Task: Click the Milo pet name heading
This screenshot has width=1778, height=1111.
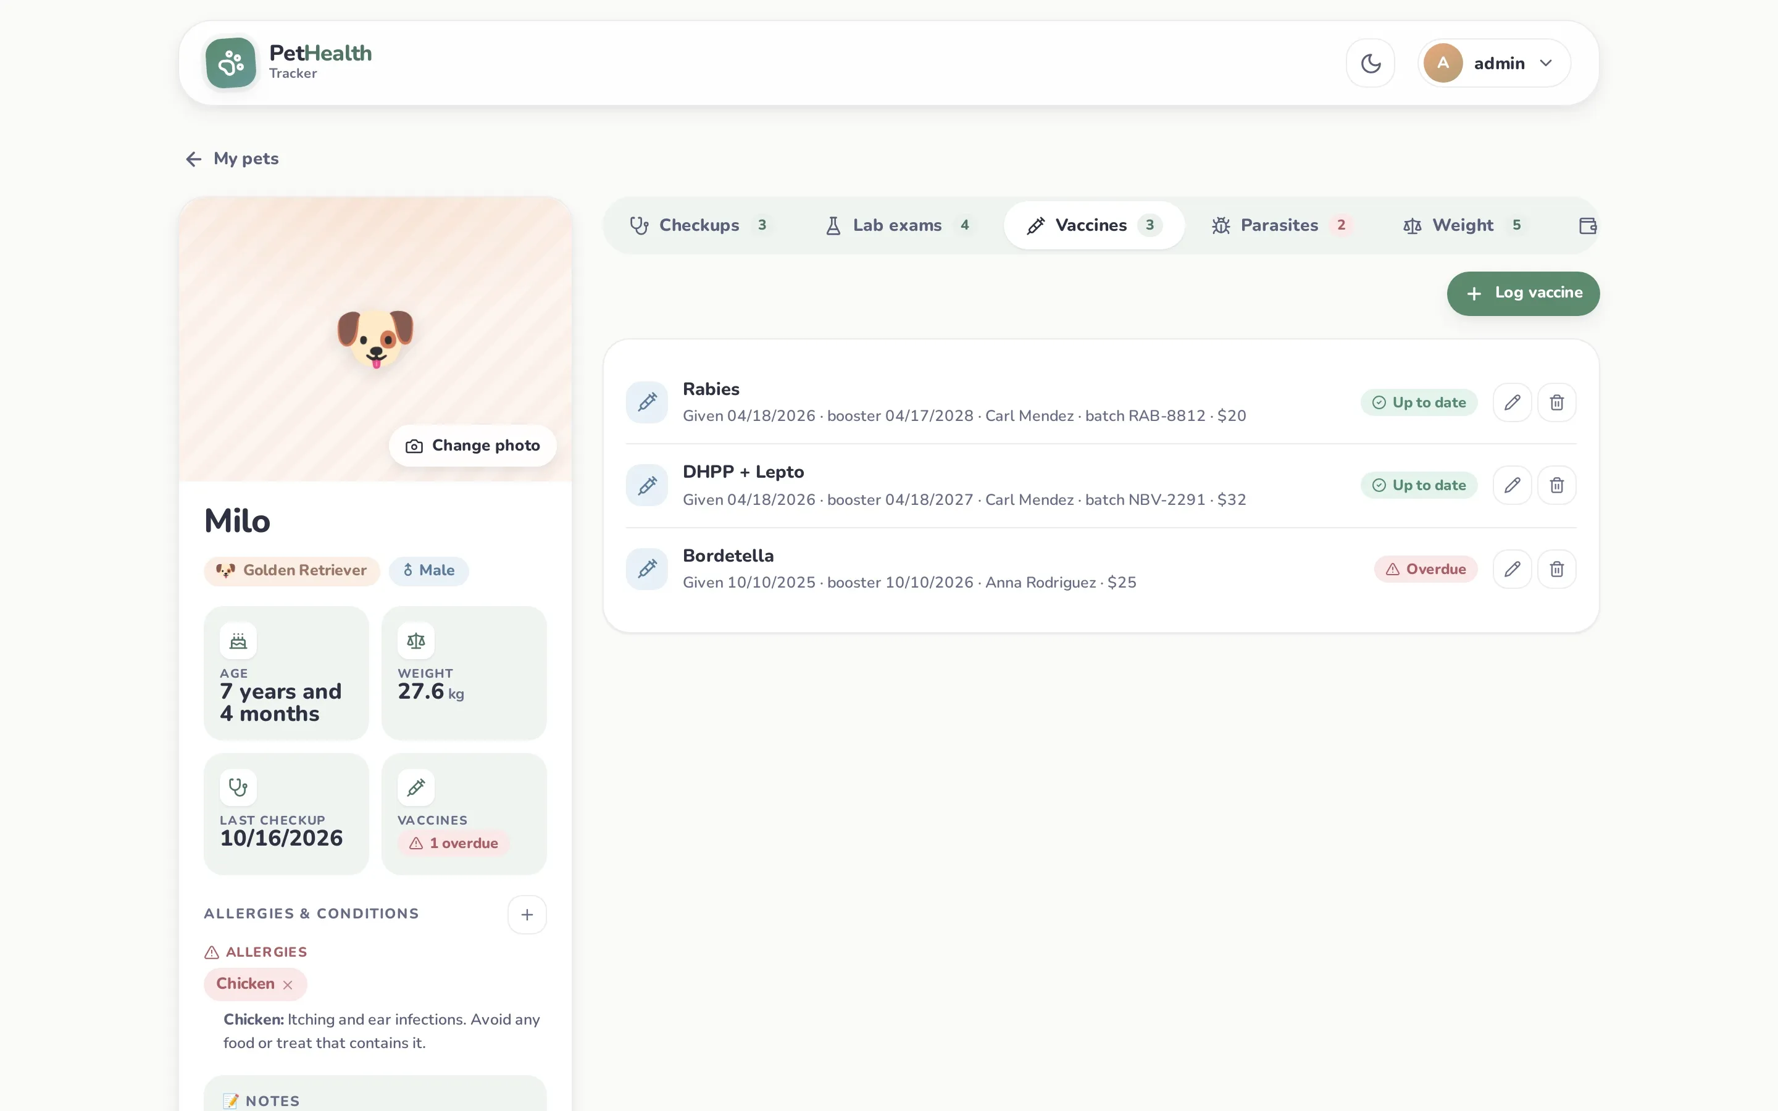Action: [237, 521]
